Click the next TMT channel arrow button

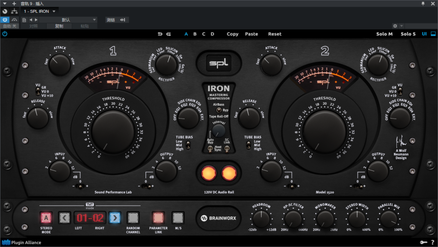115,218
